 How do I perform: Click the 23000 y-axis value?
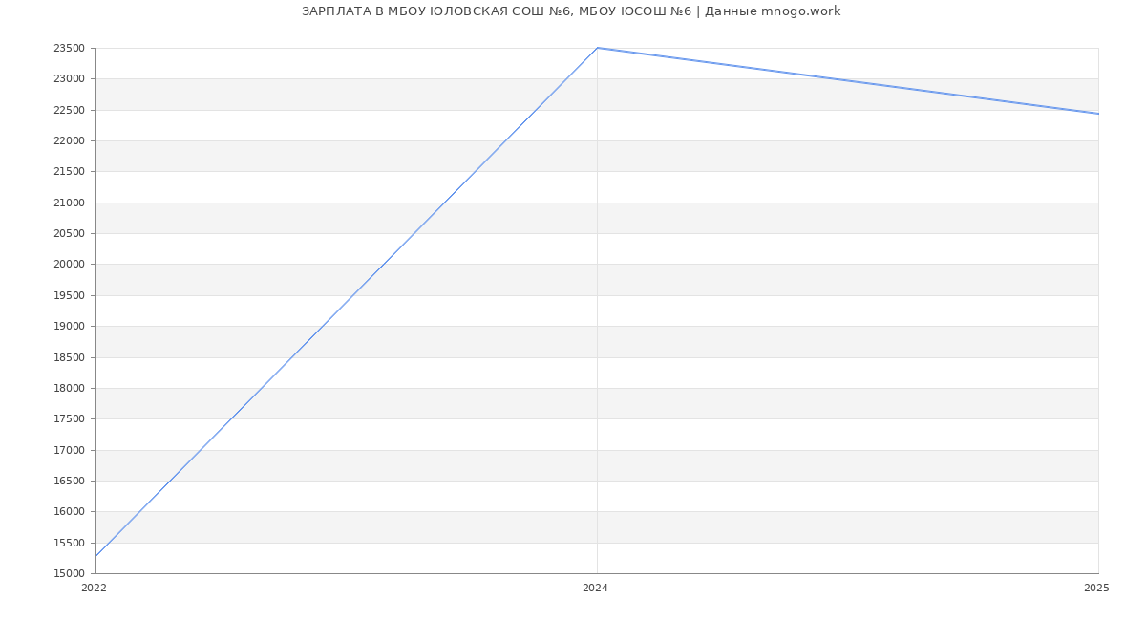(x=70, y=78)
